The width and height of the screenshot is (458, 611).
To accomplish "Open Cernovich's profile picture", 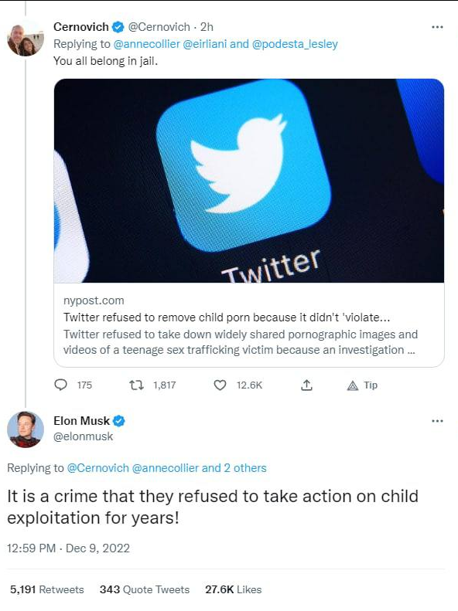I will click(26, 40).
